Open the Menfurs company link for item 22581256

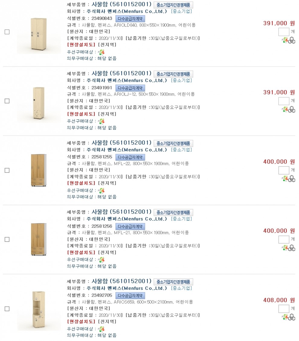point(127,219)
